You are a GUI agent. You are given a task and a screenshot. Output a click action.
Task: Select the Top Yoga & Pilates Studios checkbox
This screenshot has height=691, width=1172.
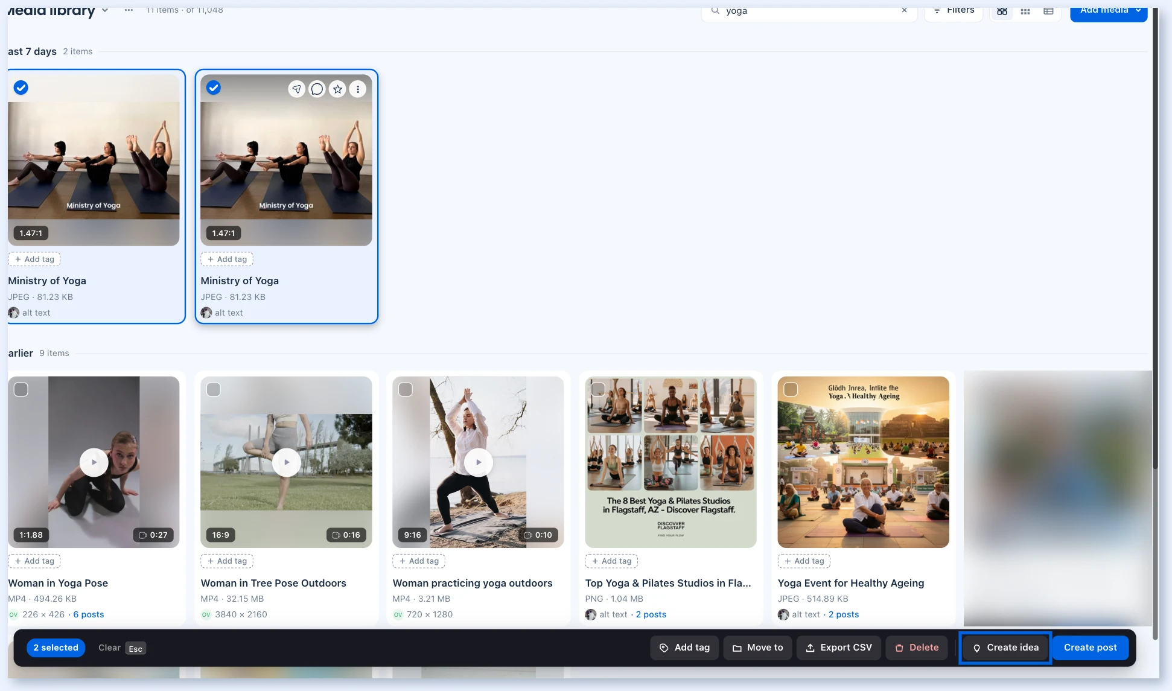click(598, 389)
